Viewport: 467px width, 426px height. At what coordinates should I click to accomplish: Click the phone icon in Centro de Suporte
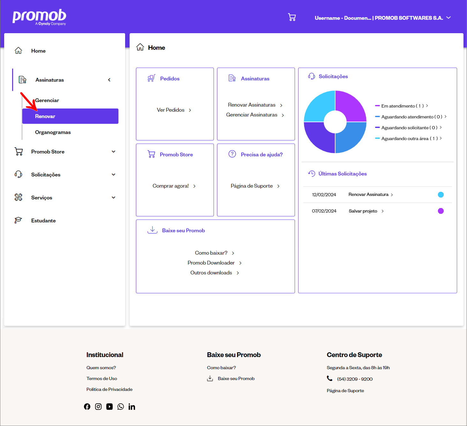point(330,378)
